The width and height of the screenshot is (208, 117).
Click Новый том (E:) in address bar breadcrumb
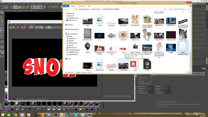pyautogui.click(x=96, y=9)
